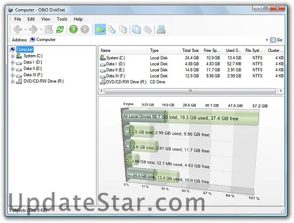Expand Data II (E:) in the tree
The width and height of the screenshot is (294, 223).
[x=12, y=69]
